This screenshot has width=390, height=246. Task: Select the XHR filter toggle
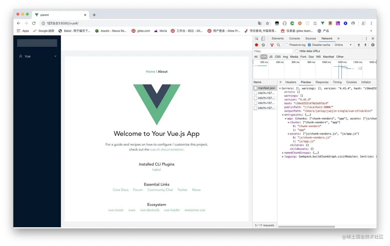click(x=264, y=57)
